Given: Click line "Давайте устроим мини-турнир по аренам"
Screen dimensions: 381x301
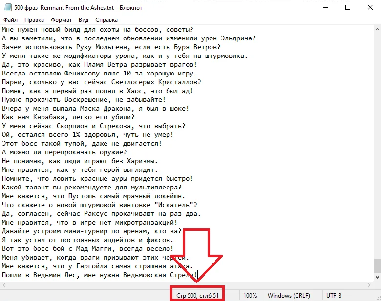Looking at the screenshot, I should (92, 231).
